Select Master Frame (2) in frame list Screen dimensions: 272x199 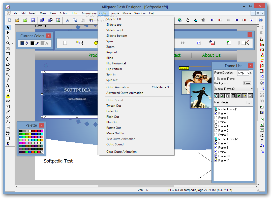point(226,139)
